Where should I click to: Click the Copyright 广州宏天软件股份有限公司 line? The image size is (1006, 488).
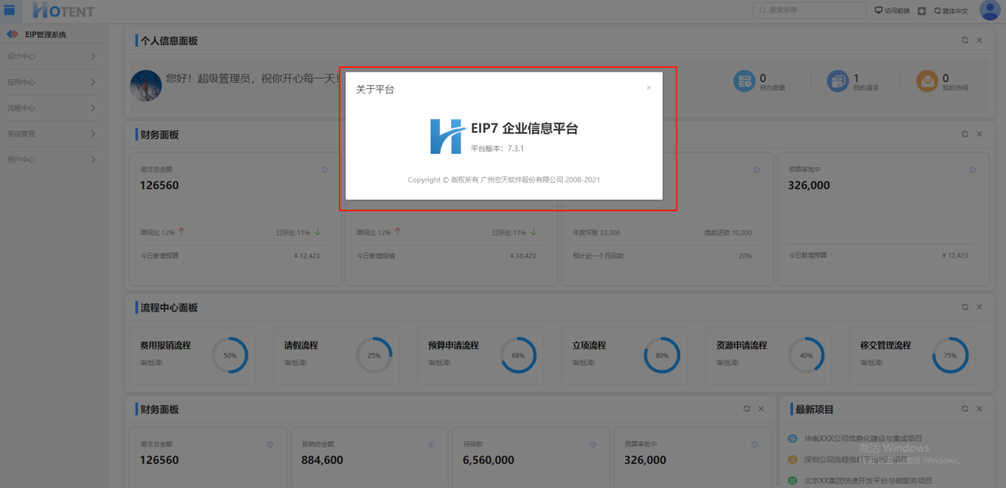504,180
